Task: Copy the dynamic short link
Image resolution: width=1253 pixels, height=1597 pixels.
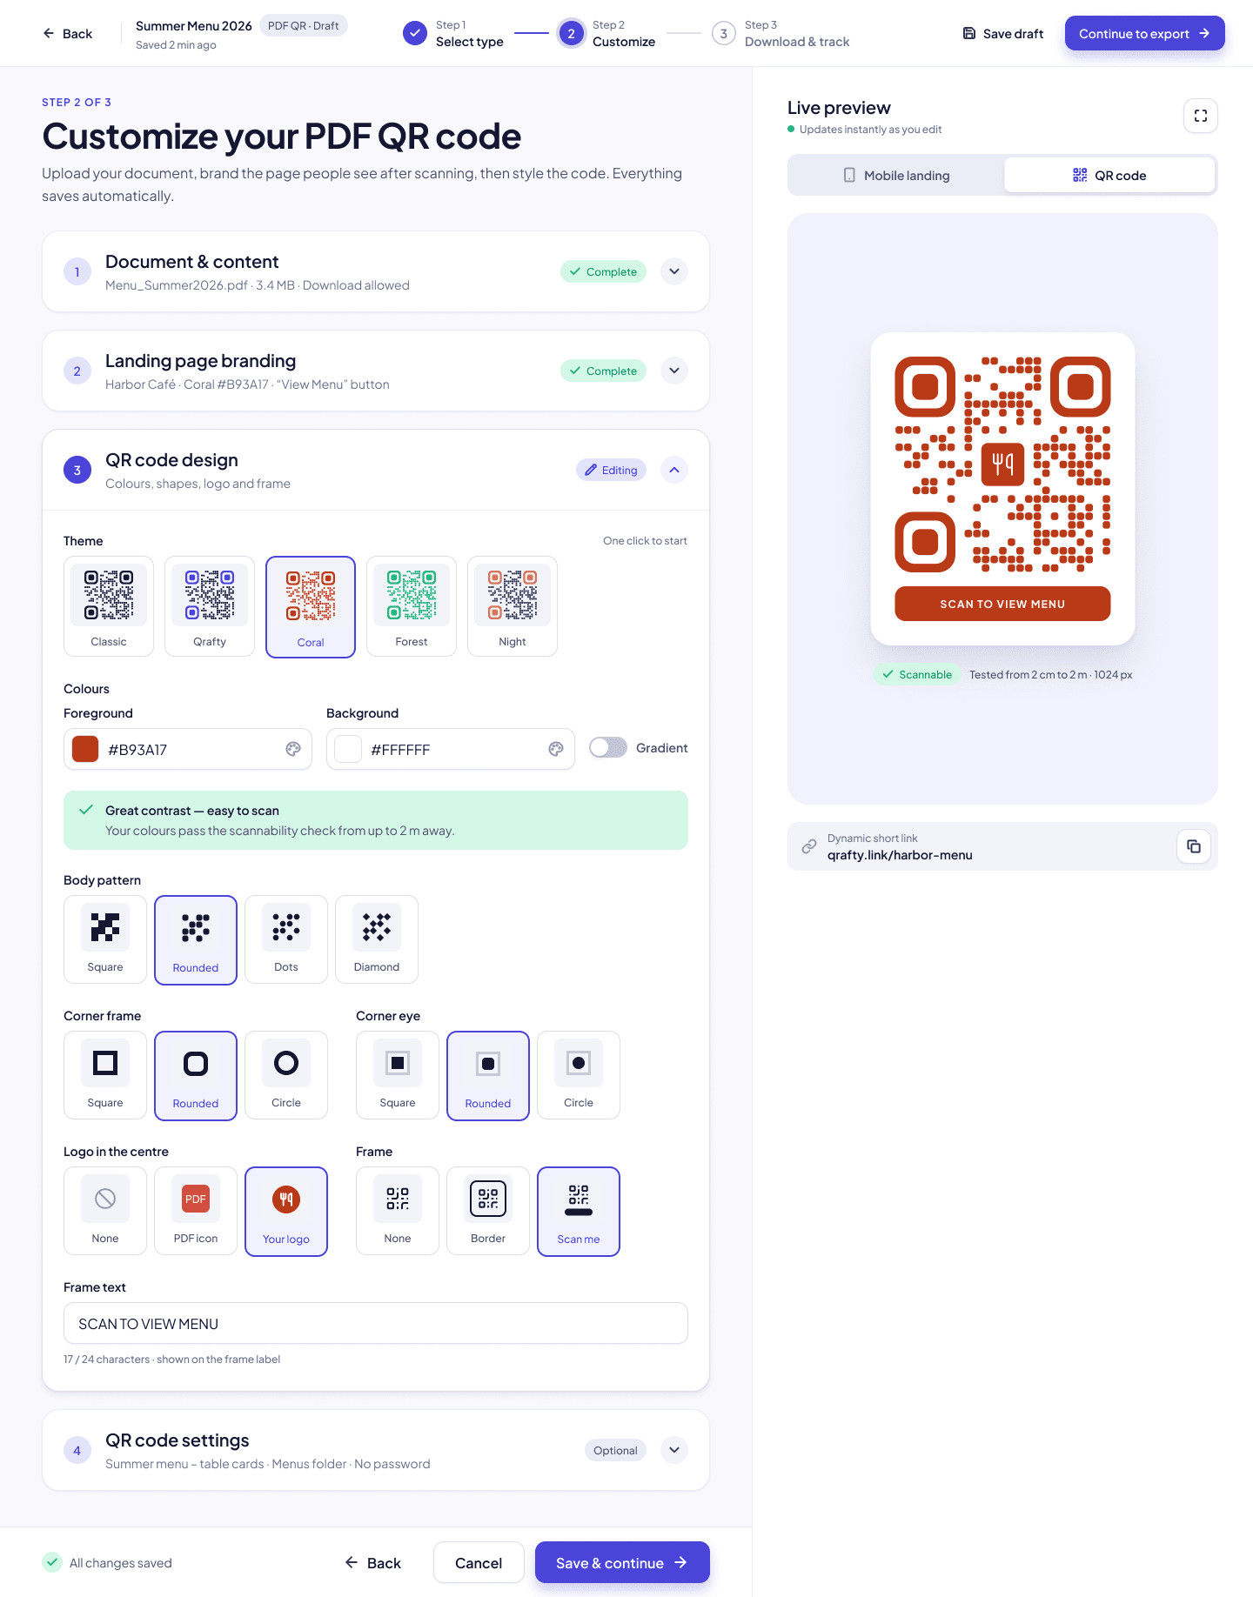Action: (x=1194, y=846)
